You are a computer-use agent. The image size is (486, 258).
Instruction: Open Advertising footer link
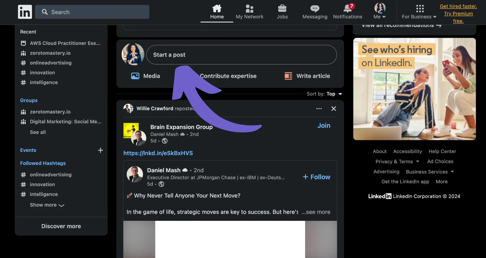point(386,171)
